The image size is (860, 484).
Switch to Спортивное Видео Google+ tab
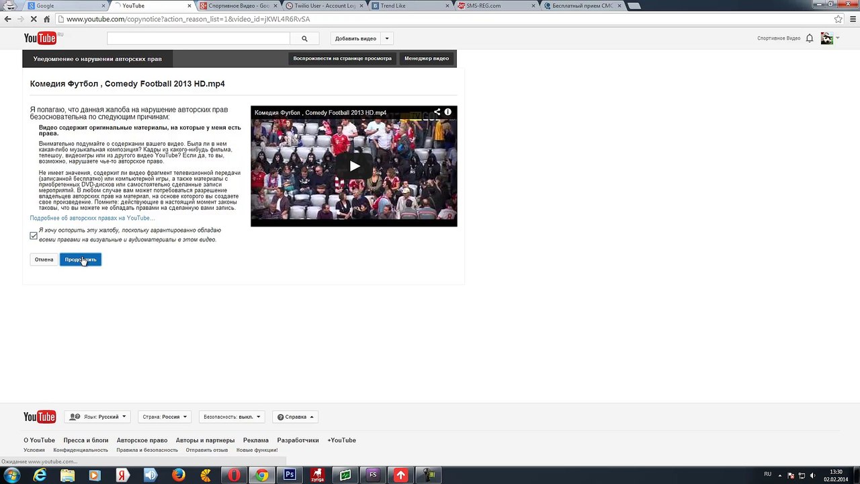(238, 5)
